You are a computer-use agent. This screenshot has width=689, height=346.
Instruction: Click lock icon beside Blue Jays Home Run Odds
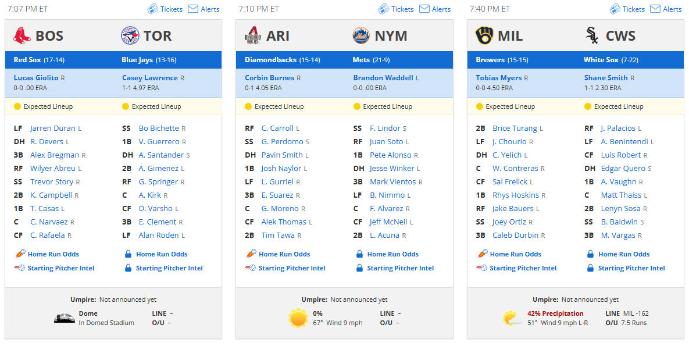(x=128, y=254)
